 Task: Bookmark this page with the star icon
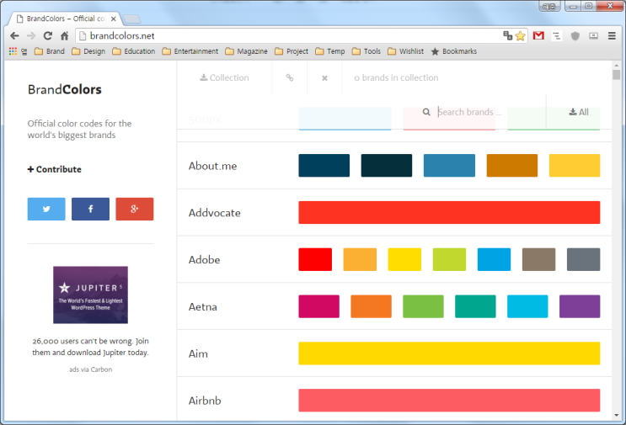521,36
